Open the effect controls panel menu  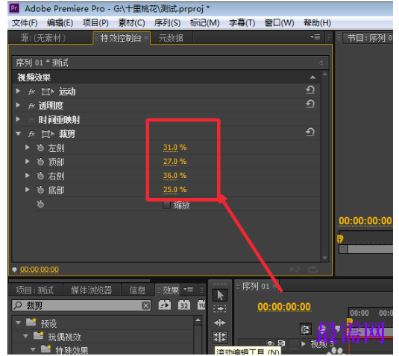[315, 37]
